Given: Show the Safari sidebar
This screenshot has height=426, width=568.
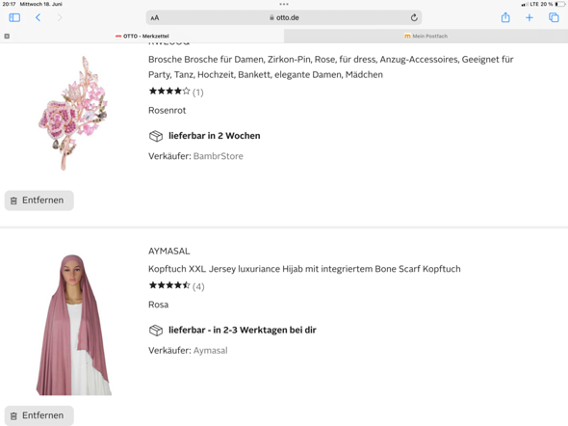Looking at the screenshot, I should click(14, 17).
